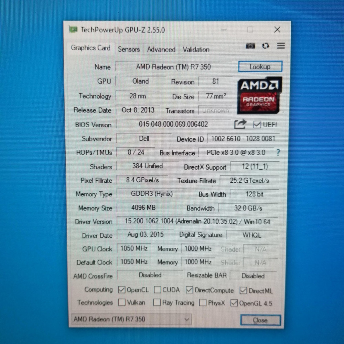
Task: Toggle the CUDA checkbox
Action: pos(157,290)
